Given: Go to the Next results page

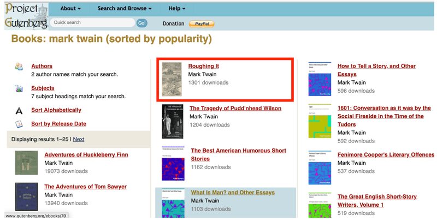Looking at the screenshot, I should (79, 139).
